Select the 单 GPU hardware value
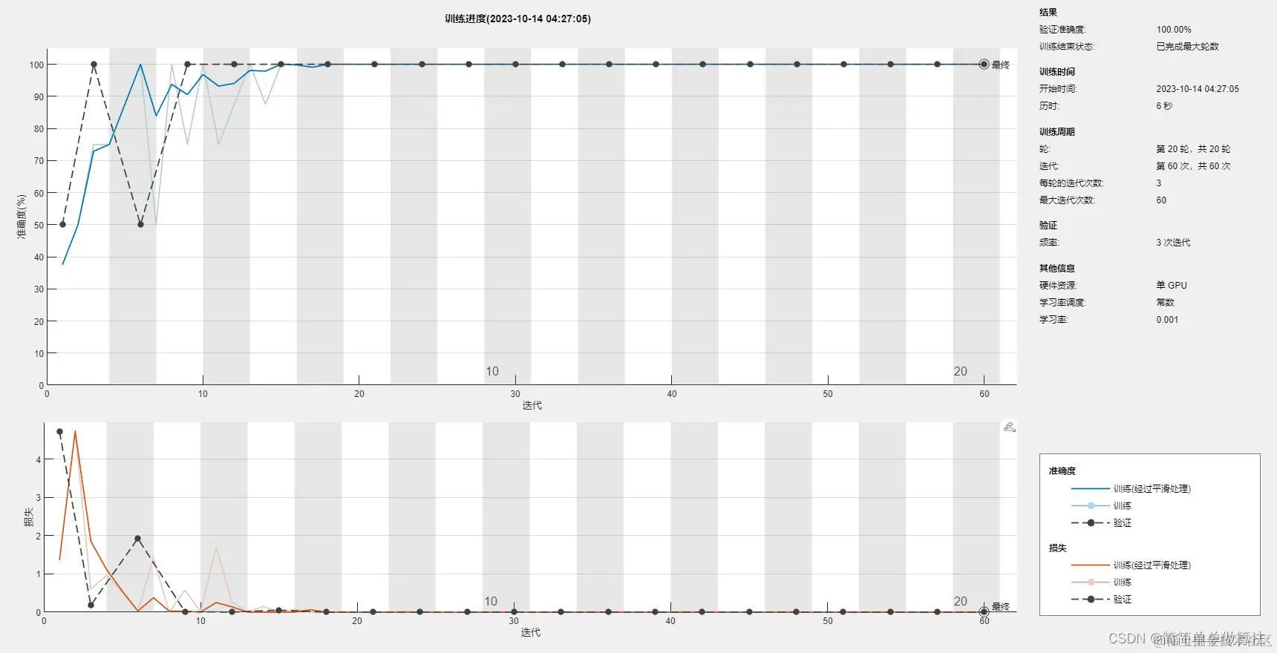1277x653 pixels. pos(1172,285)
